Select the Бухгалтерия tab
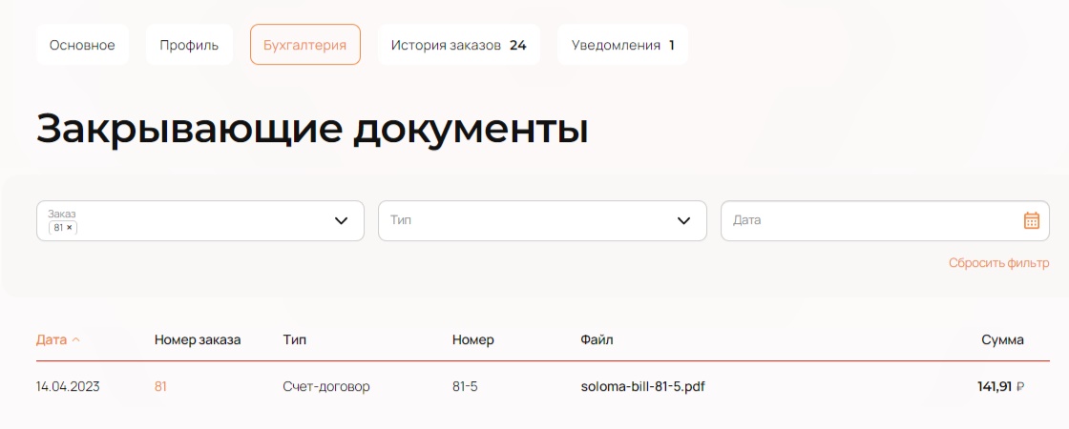 pyautogui.click(x=304, y=45)
